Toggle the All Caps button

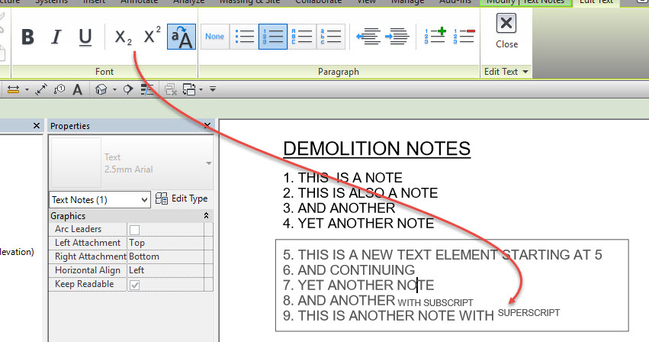click(x=182, y=37)
